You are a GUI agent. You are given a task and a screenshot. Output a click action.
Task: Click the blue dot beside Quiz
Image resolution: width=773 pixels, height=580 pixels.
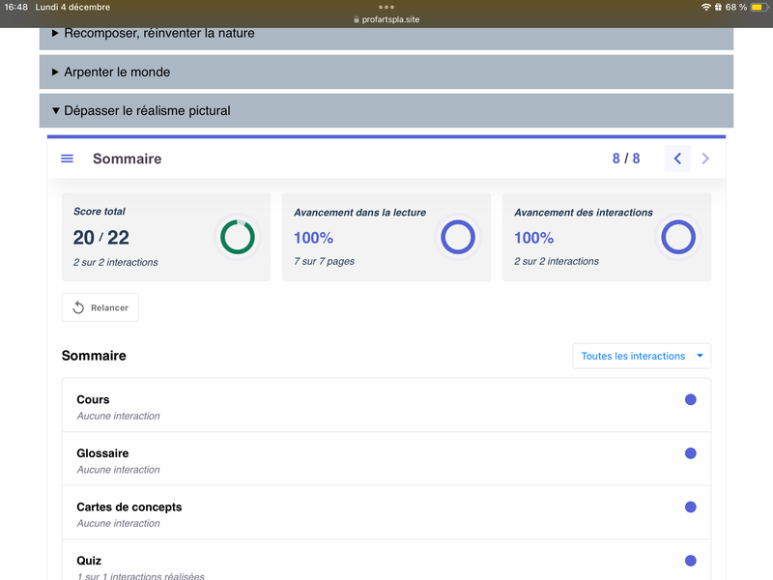(x=690, y=561)
